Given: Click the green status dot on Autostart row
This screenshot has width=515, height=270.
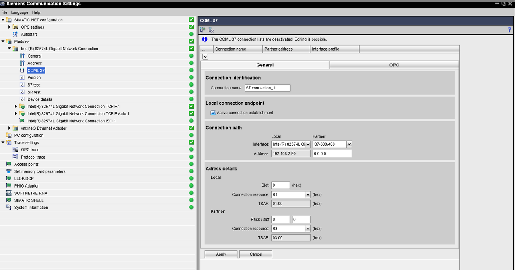Looking at the screenshot, I should (191, 34).
